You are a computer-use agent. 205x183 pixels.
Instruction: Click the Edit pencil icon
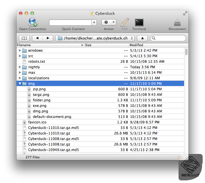[x=125, y=22]
